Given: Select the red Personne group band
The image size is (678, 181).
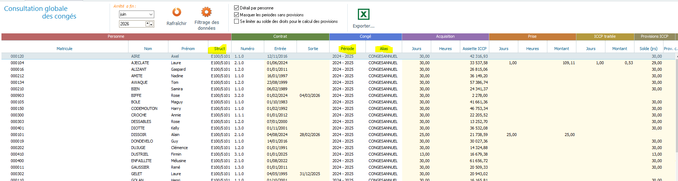Looking at the screenshot, I should (x=116, y=36).
